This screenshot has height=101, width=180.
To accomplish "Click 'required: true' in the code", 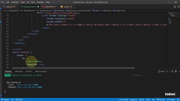I will click(x=35, y=64).
